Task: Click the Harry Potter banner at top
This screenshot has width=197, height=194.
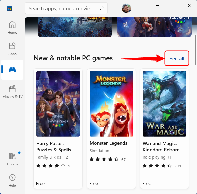Action: coord(155,27)
